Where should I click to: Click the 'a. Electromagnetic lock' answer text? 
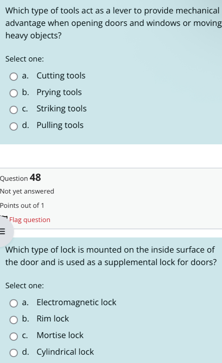click(69, 302)
